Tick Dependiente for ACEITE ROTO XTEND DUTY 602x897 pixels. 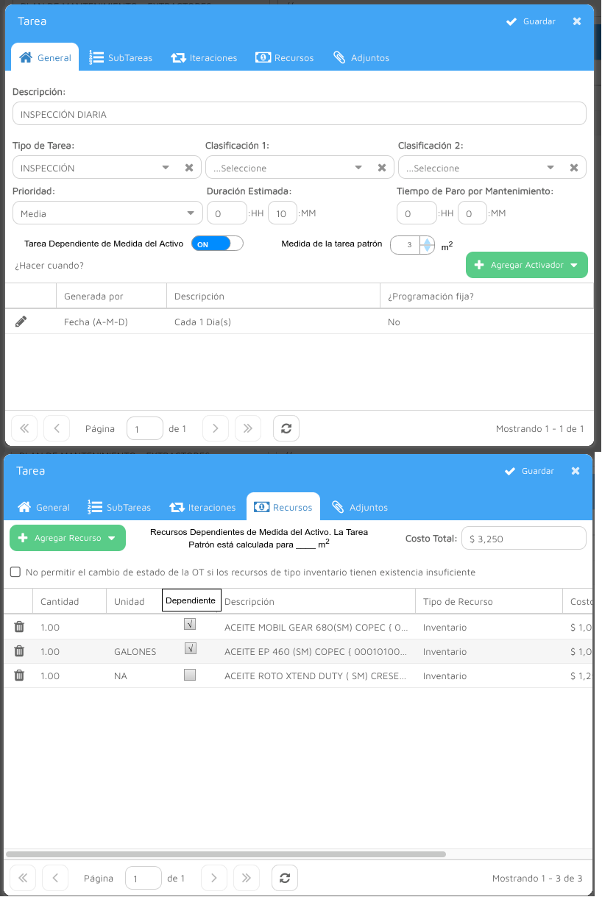click(x=190, y=675)
